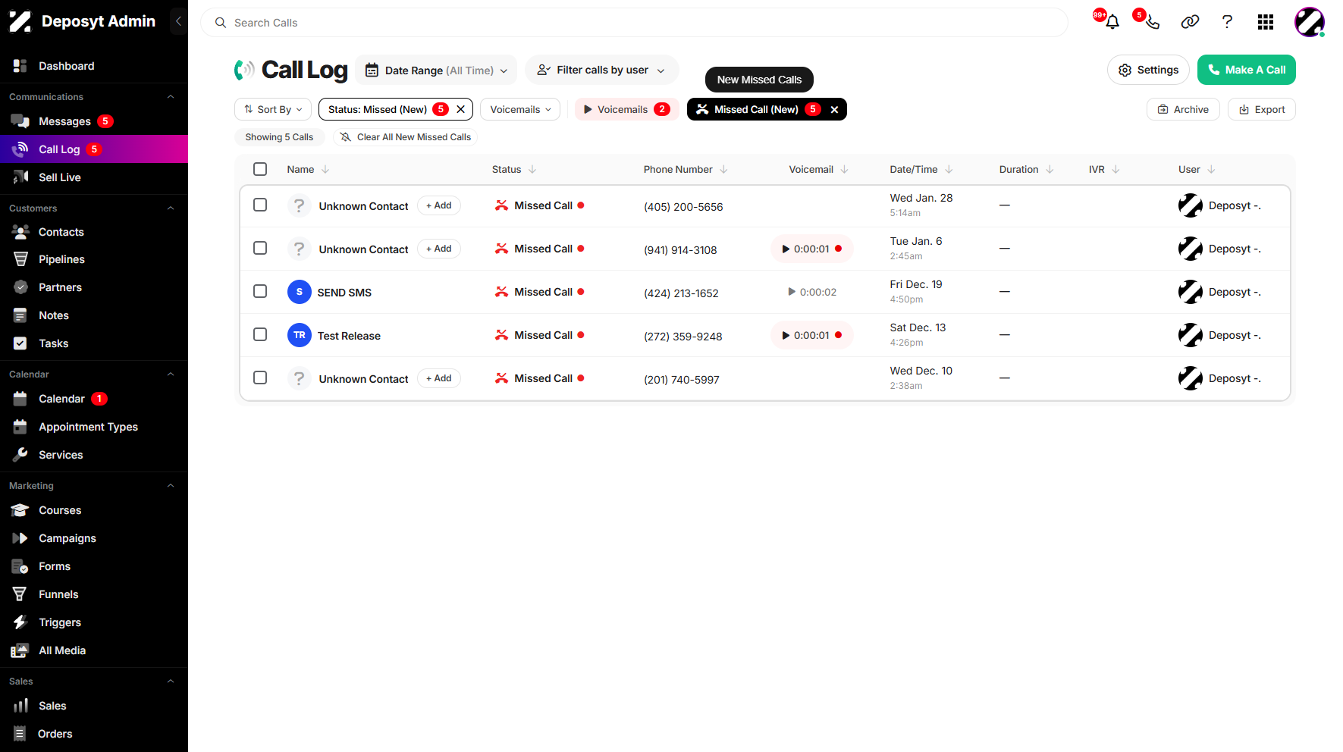Open user profile avatar menu

[x=1310, y=22]
